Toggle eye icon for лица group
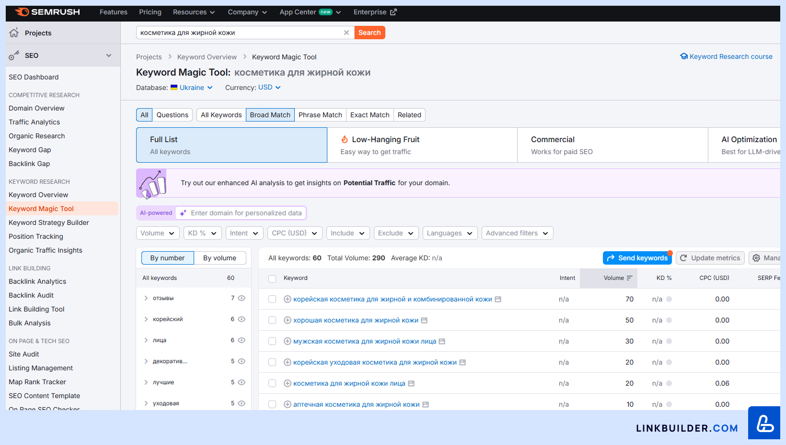Image resolution: width=786 pixels, height=445 pixels. click(x=242, y=340)
